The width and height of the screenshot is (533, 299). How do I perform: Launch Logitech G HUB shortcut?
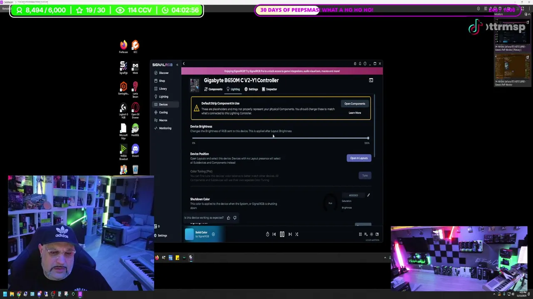(x=123, y=111)
